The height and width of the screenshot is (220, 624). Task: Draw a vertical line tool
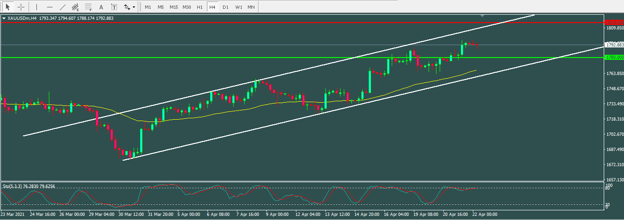[37, 7]
